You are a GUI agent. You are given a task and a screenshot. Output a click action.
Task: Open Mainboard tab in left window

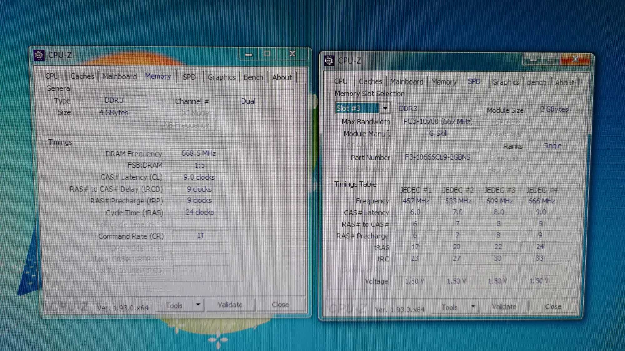[120, 76]
